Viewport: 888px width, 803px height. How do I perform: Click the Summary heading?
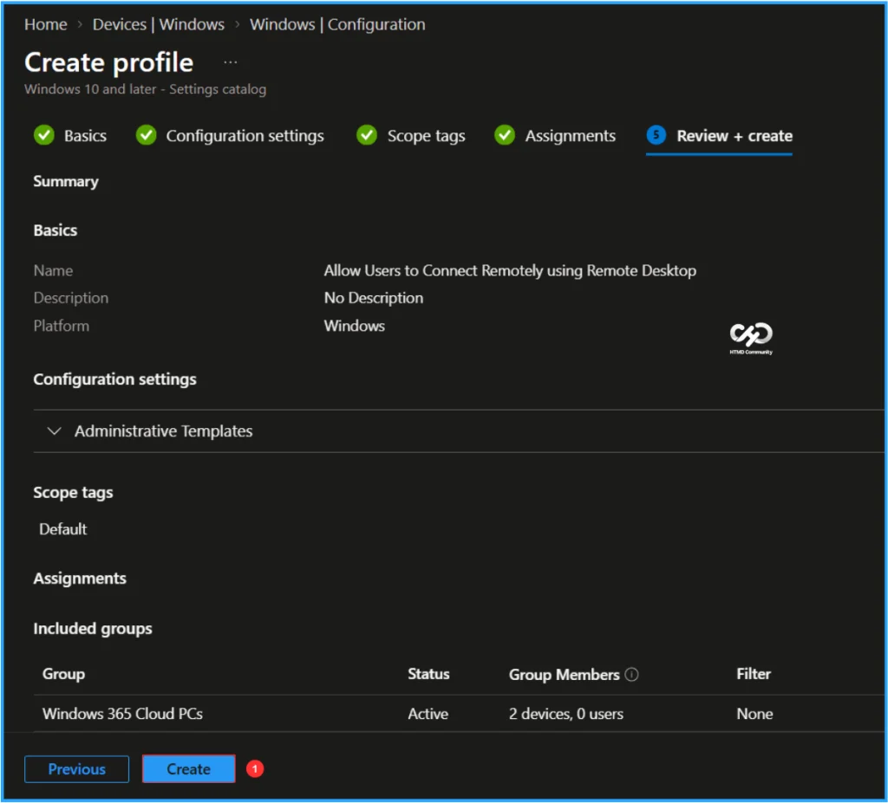point(66,181)
